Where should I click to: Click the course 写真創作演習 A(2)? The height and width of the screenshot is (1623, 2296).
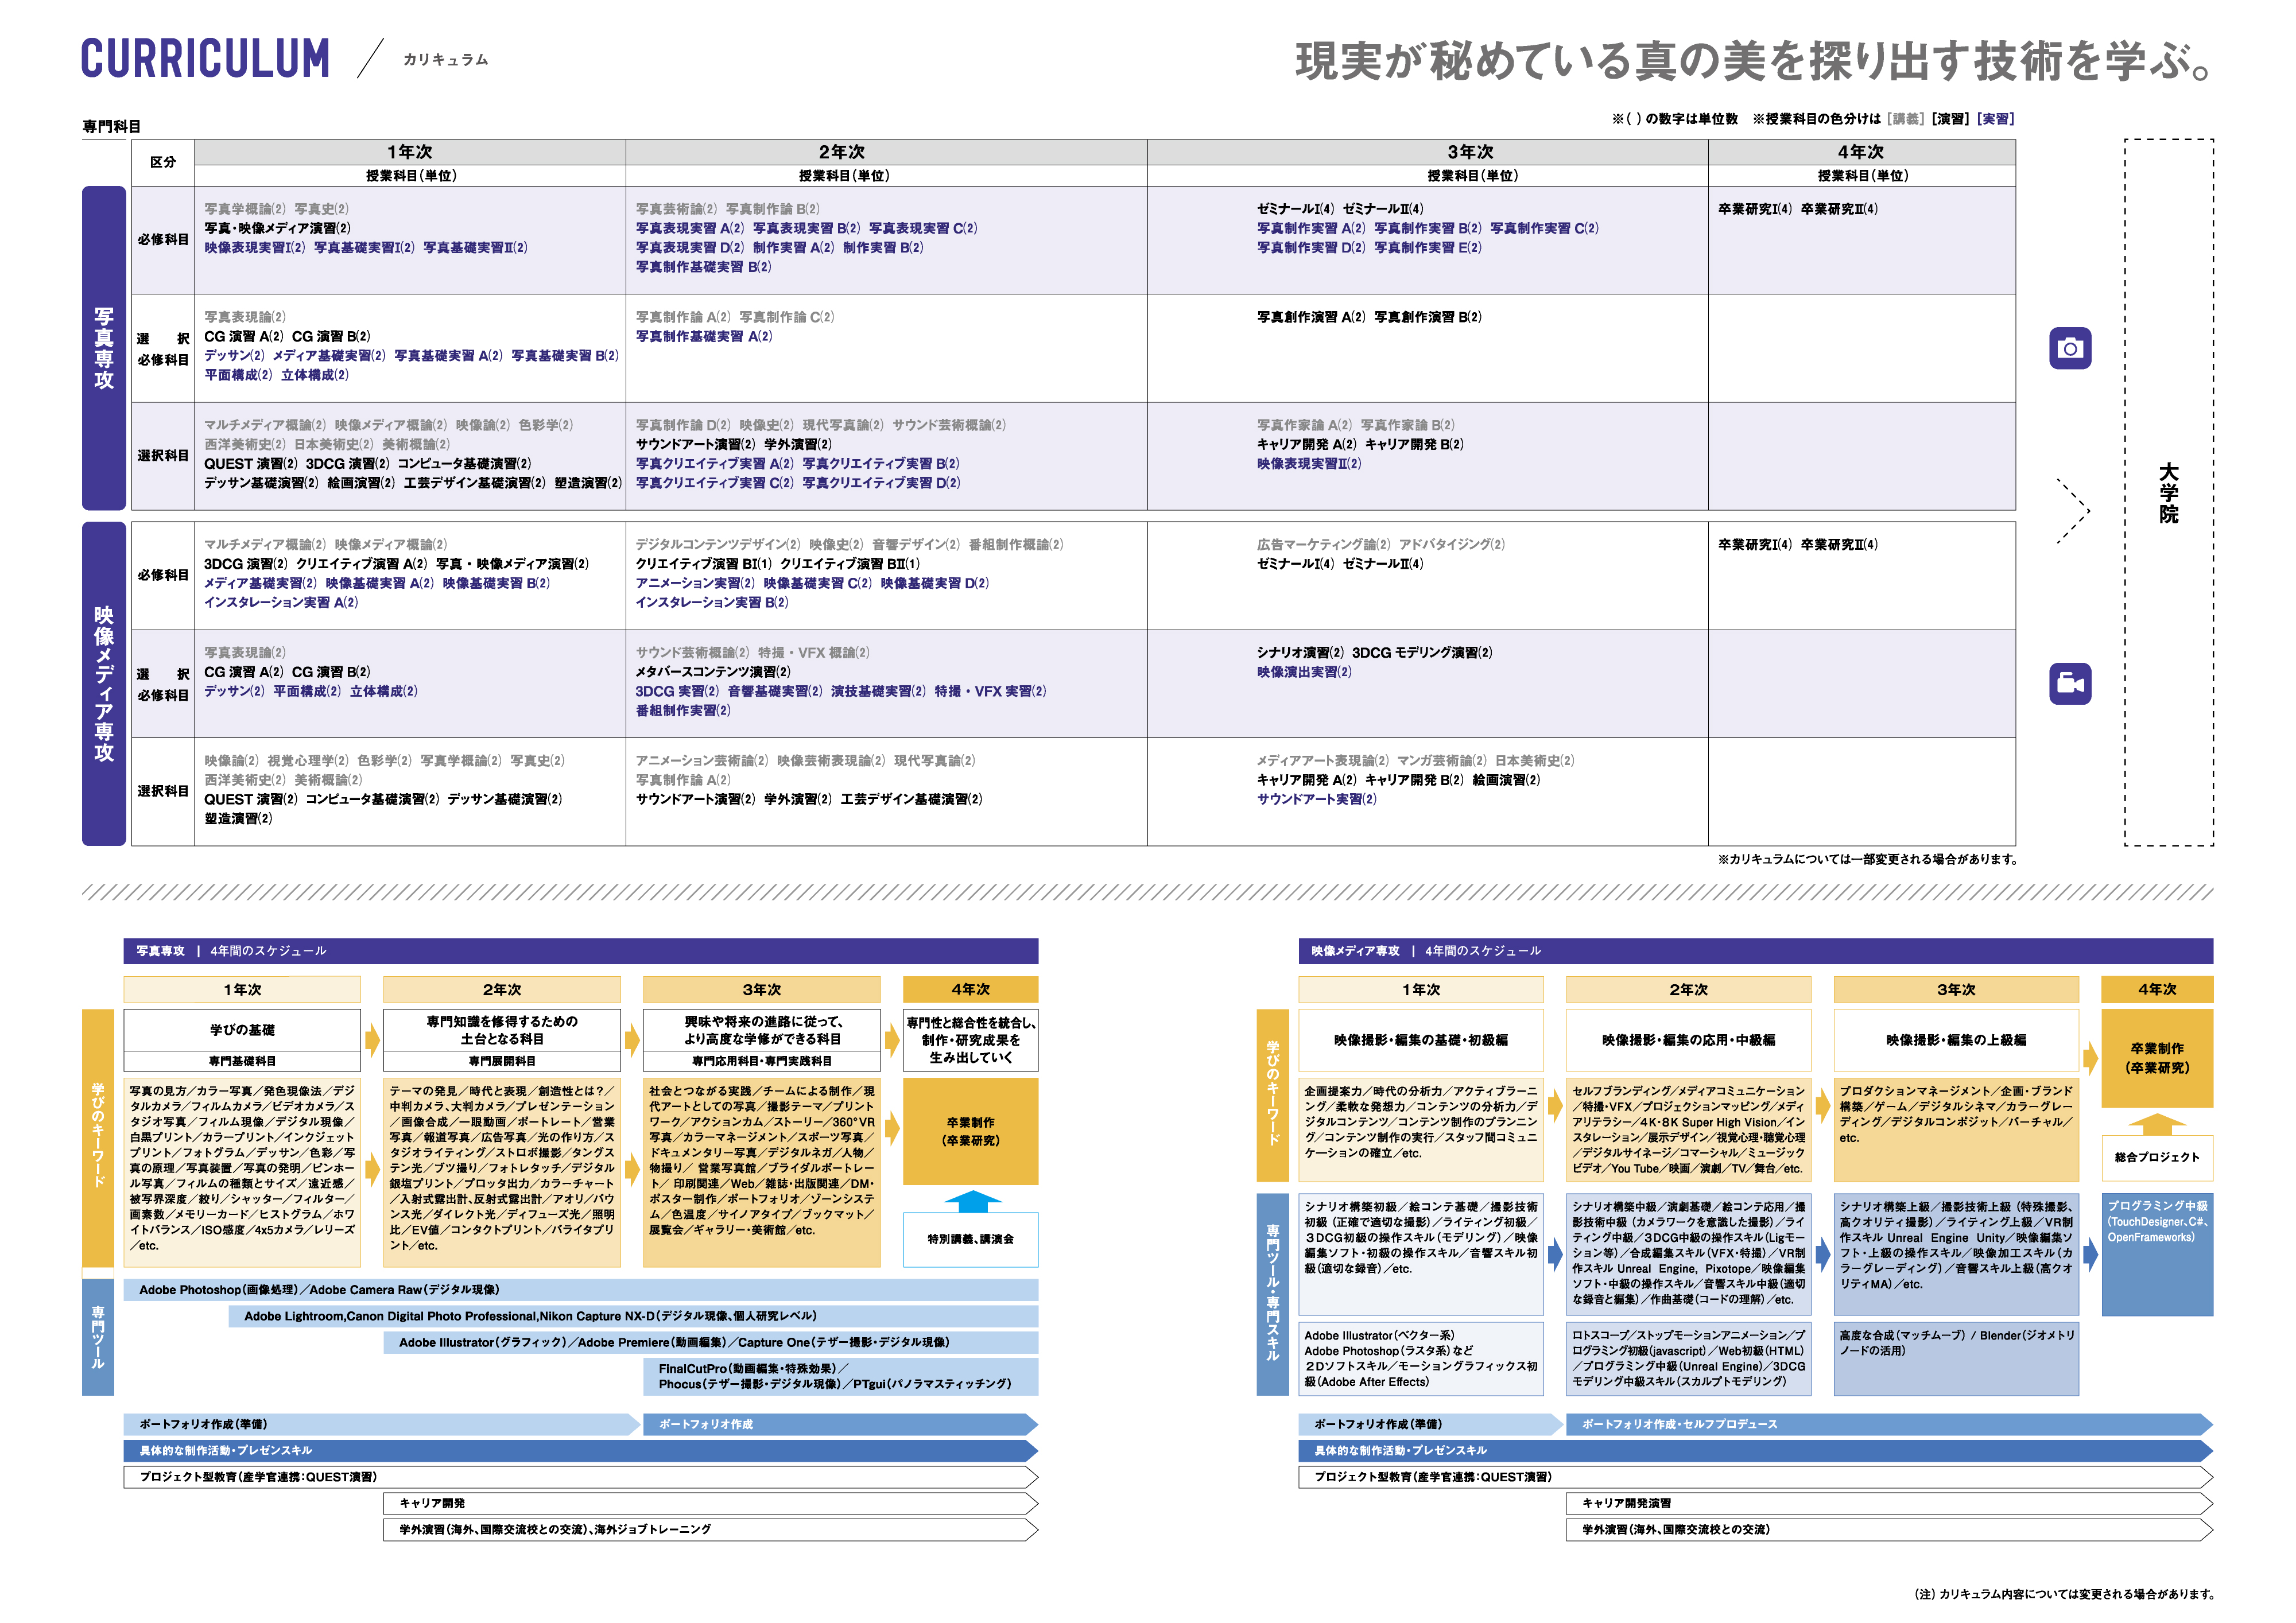[1310, 317]
